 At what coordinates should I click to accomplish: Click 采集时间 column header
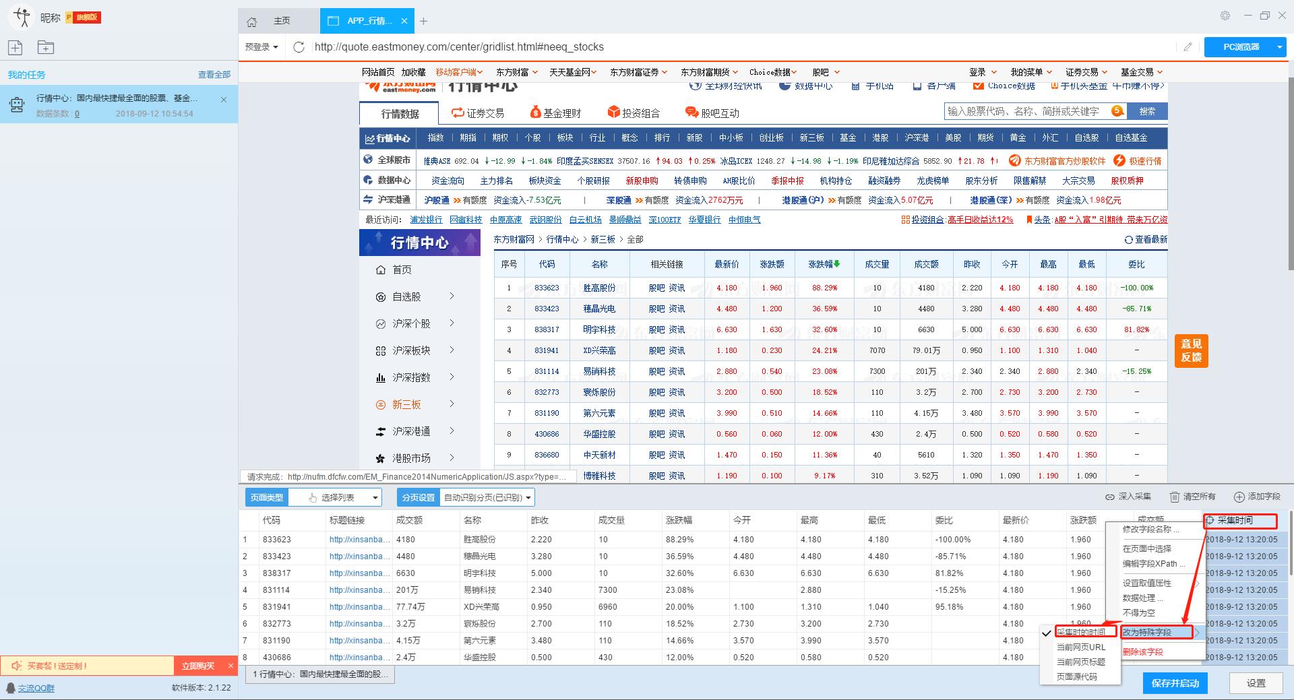[x=1240, y=520]
